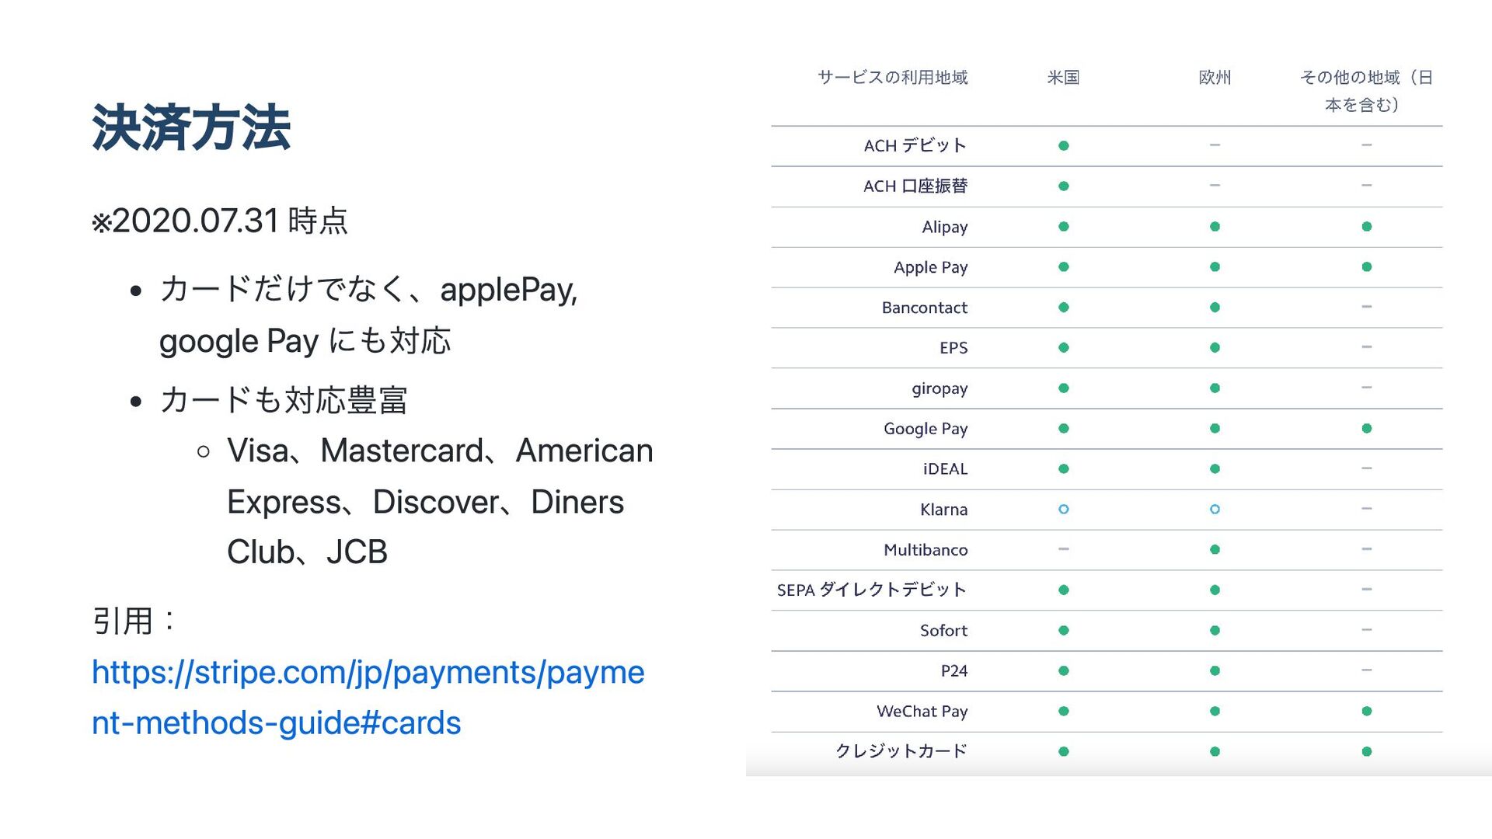The width and height of the screenshot is (1492, 839).
Task: Click the カードも対応豊富 bullet text
Action: click(x=284, y=401)
